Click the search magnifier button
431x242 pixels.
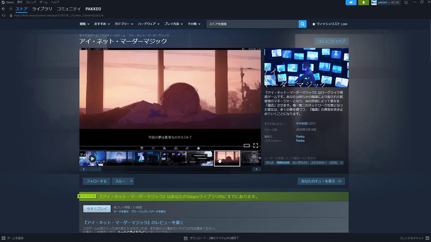(302, 24)
